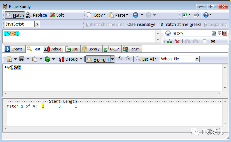Open the JavaScript flavor dropdown
Image resolution: width=231 pixels, height=142 pixels.
click(x=37, y=24)
